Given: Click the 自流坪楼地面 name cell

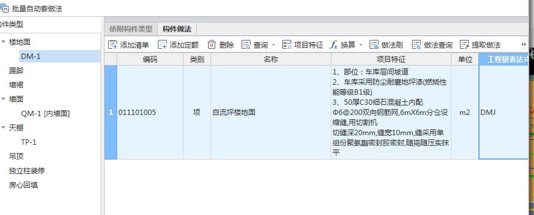Looking at the screenshot, I should (271, 112).
